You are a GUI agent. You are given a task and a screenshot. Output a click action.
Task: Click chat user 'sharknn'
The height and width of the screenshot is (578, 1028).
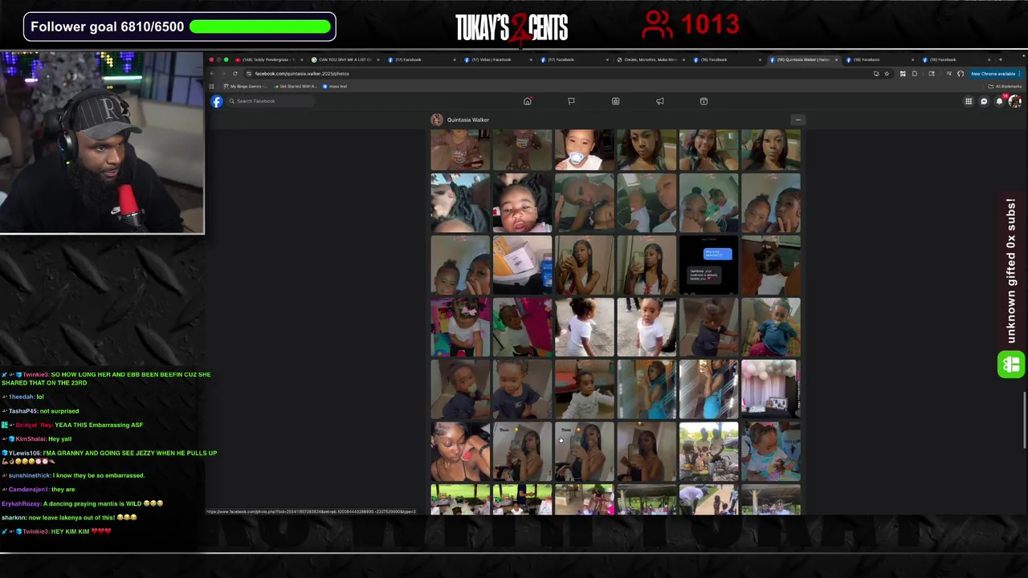pyautogui.click(x=14, y=518)
